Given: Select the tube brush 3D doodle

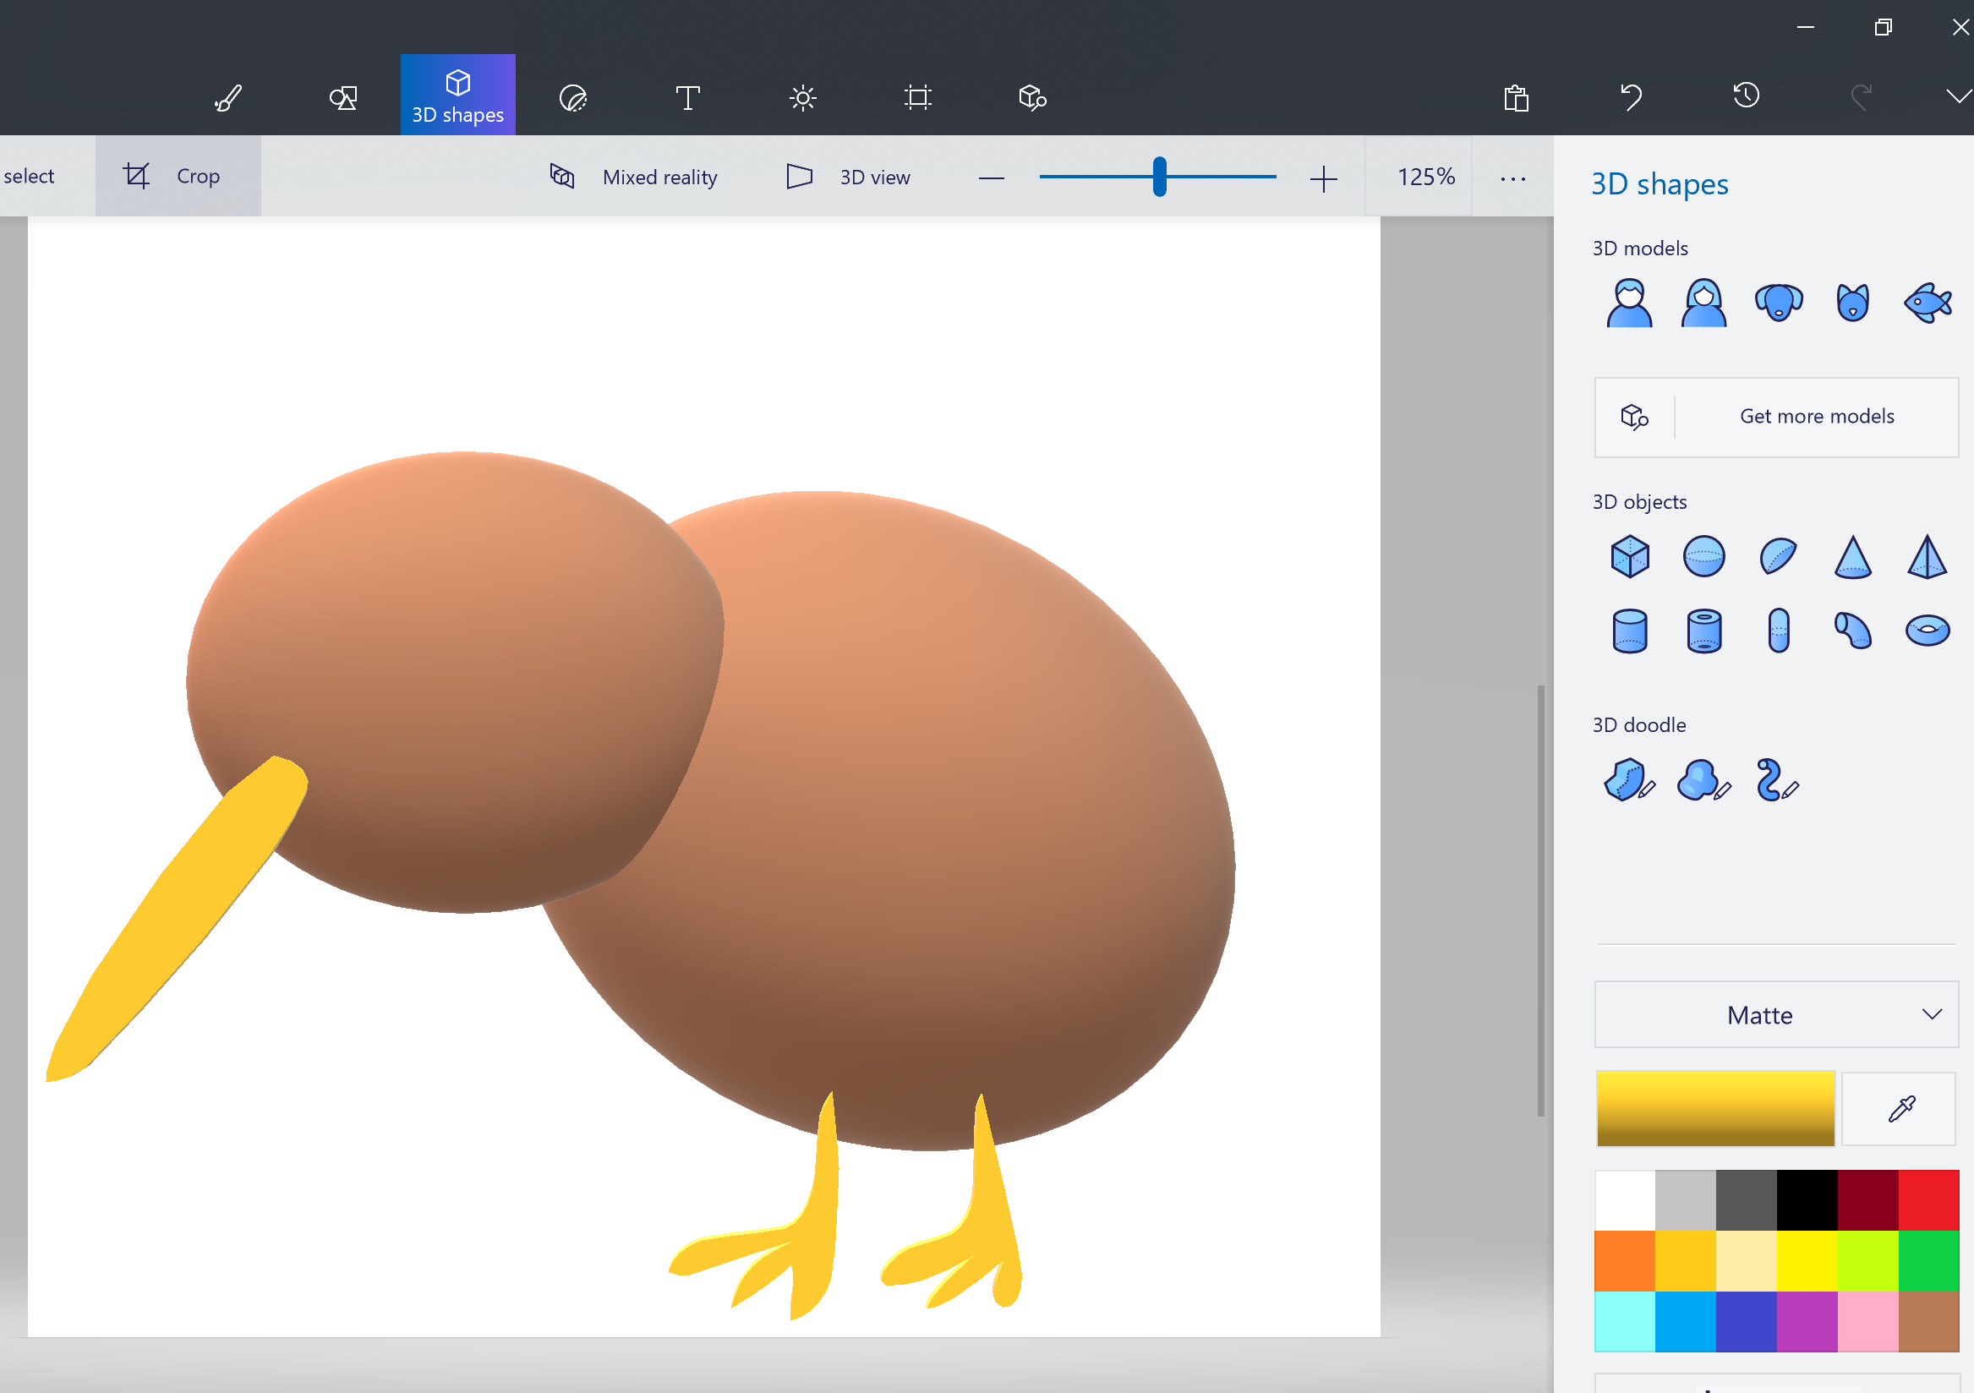Looking at the screenshot, I should [1777, 780].
